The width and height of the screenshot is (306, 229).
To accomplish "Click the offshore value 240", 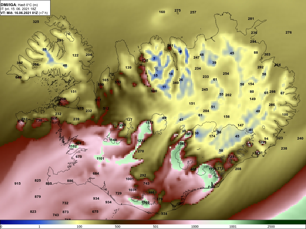I will (300, 138).
